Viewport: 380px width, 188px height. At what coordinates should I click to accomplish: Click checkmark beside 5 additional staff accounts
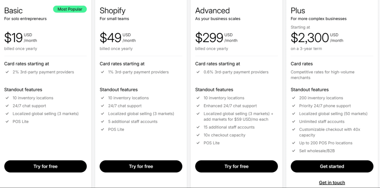pos(103,121)
